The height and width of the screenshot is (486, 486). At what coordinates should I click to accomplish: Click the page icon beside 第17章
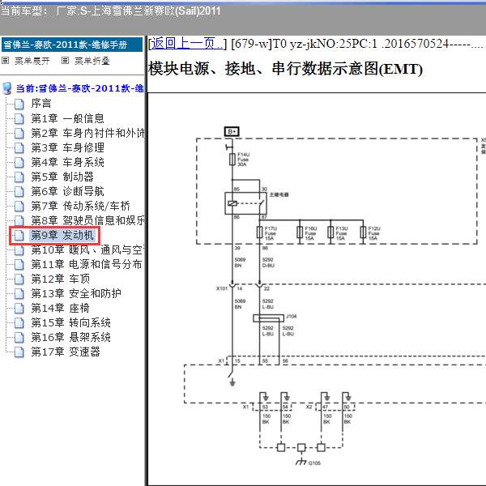point(19,352)
